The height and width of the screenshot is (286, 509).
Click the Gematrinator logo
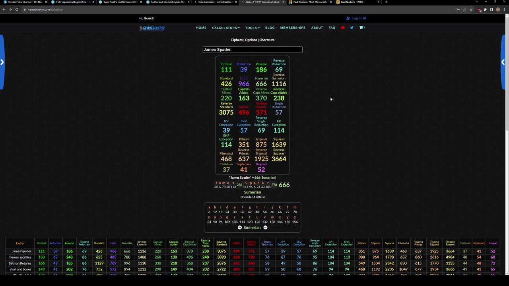pos(152,28)
